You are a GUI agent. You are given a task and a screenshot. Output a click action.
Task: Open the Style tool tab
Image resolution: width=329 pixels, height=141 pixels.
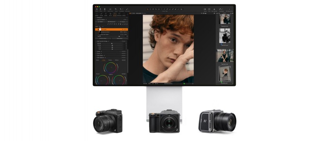[x=110, y=14]
